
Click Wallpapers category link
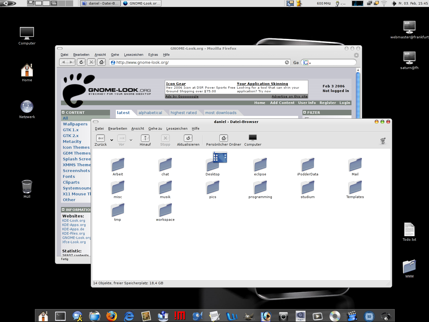point(75,124)
